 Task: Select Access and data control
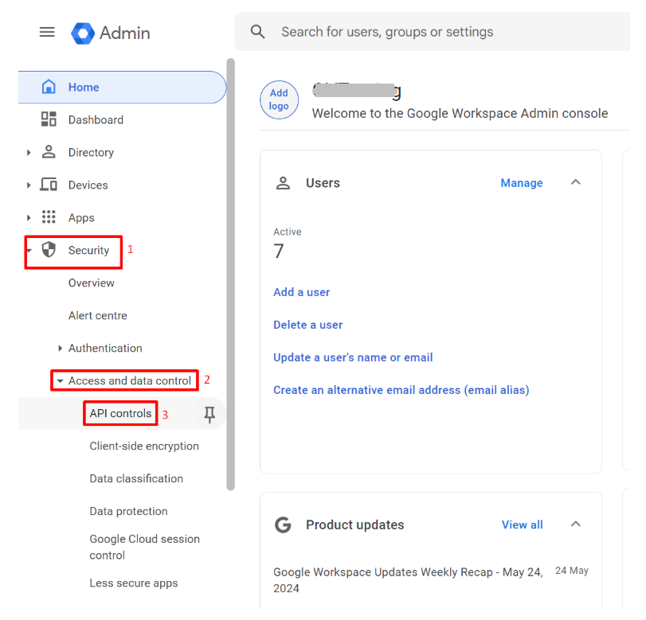point(129,380)
